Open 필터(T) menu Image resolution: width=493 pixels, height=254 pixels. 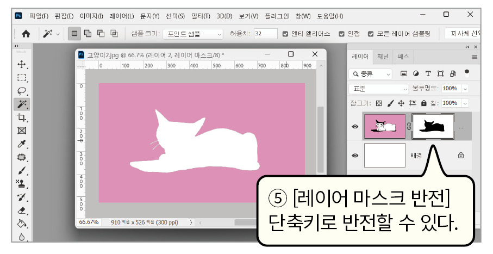pyautogui.click(x=201, y=16)
